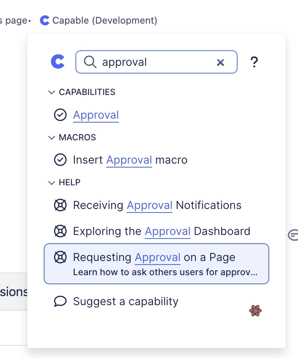Open the Approval capability link

click(96, 115)
